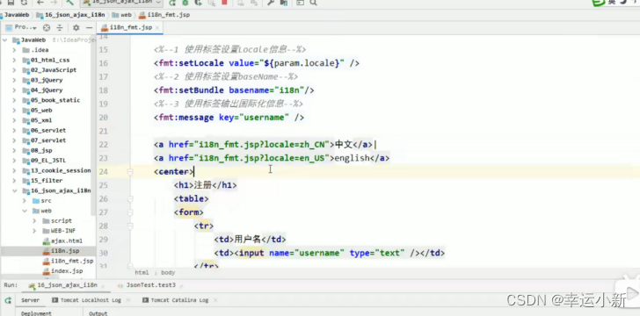This screenshot has width=640, height=316.
Task: Collapse the 16_json_ajax_i18n module
Action: point(14,190)
